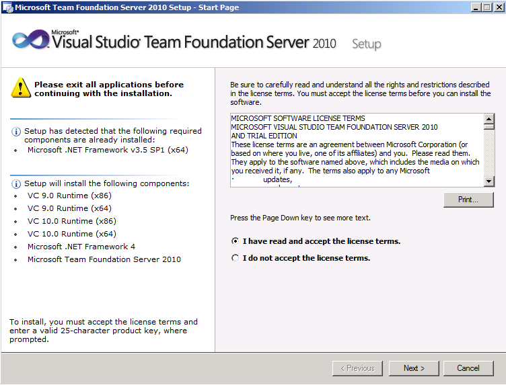Click the 'Setup' header label
The image size is (506, 385).
pos(366,44)
